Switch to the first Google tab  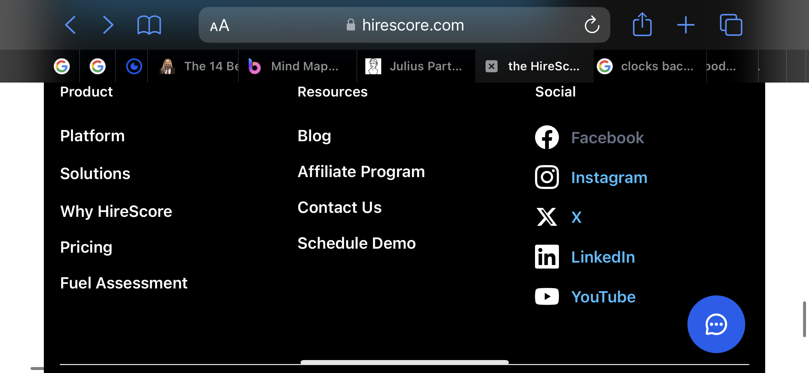[x=62, y=66]
